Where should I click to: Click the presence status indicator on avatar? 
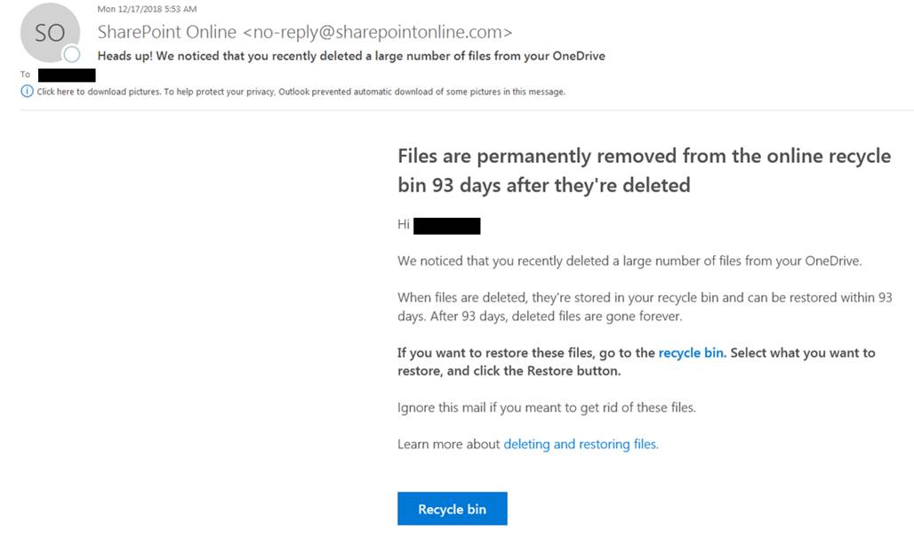72,55
